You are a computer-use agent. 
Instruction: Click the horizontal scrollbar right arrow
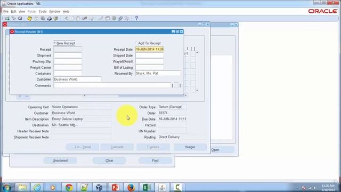point(186,95)
